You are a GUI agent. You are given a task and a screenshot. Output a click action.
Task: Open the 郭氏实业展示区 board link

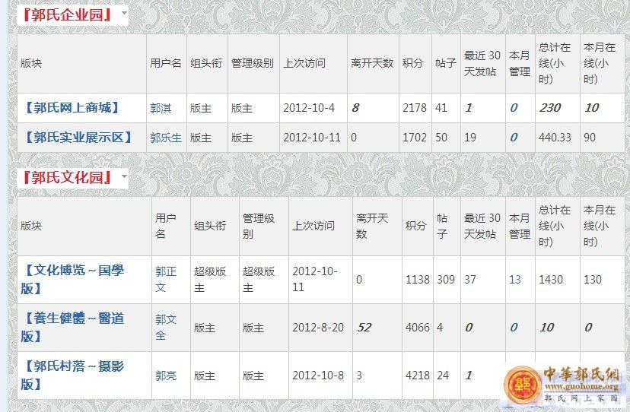tap(78, 138)
